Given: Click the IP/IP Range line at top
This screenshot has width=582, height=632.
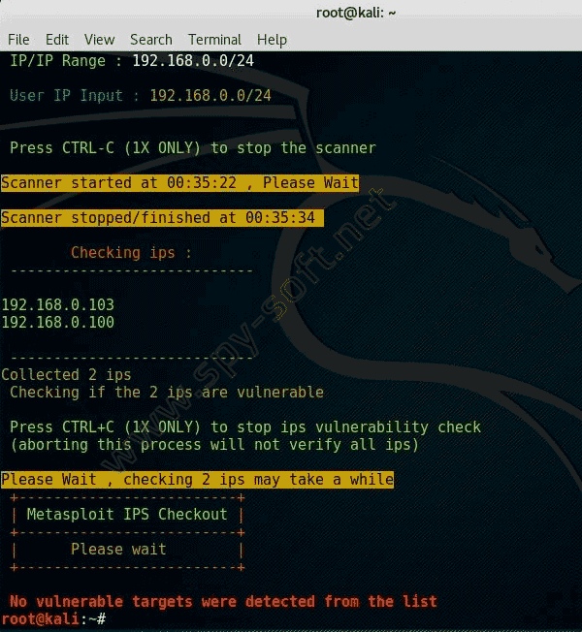Looking at the screenshot, I should [140, 61].
